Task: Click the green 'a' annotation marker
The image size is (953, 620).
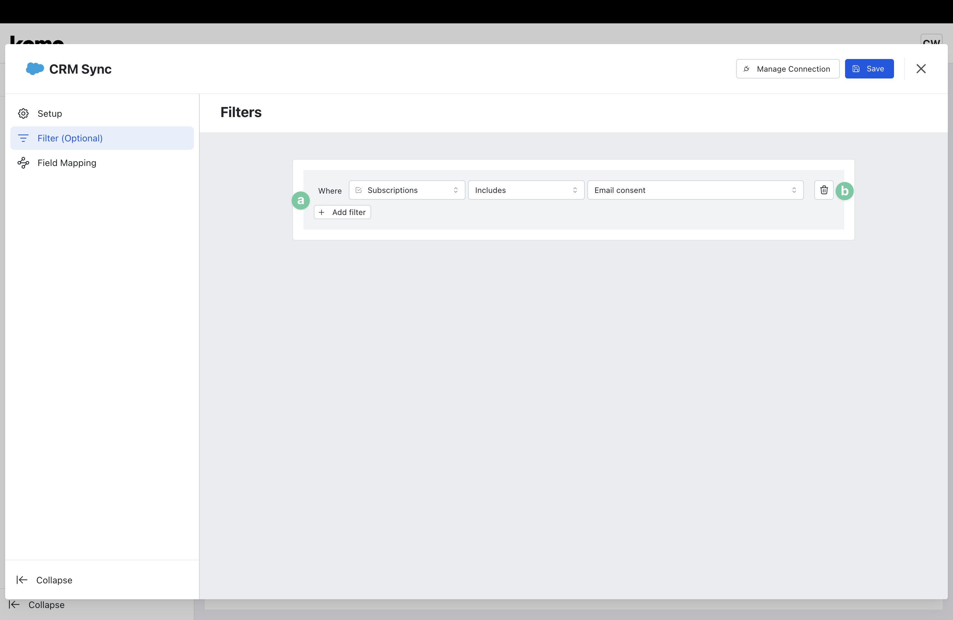Action: 300,200
